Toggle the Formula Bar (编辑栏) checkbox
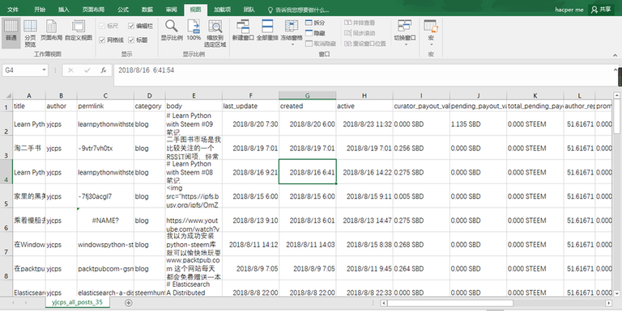Screen dimensions: 622x311 pos(131,26)
